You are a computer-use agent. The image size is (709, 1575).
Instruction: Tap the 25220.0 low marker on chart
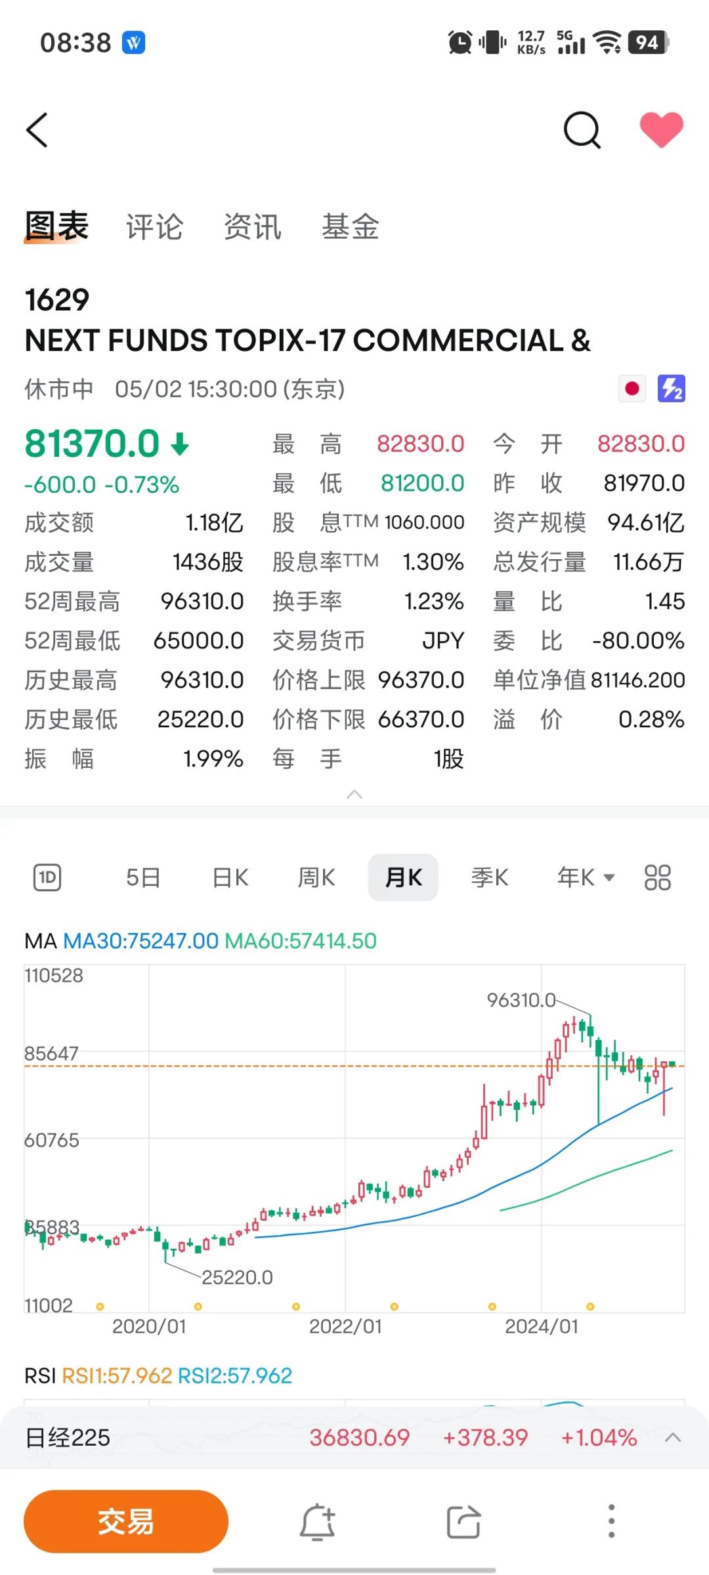click(237, 1277)
